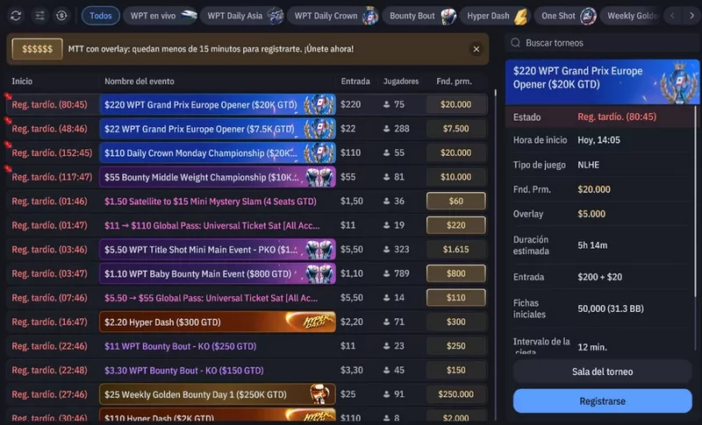Click the refresh tournaments icon
The height and width of the screenshot is (425, 702).
tap(16, 16)
